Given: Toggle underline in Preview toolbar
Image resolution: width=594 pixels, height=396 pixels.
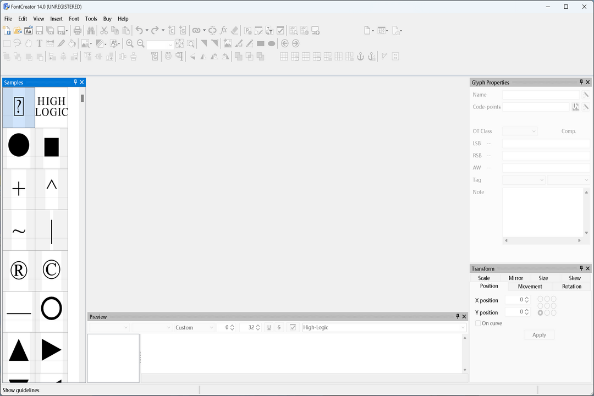Looking at the screenshot, I should (x=269, y=327).
